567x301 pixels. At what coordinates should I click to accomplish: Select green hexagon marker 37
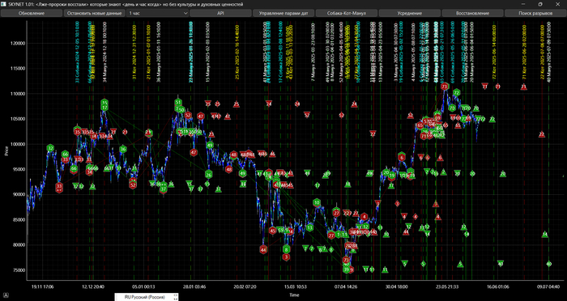(164, 189)
